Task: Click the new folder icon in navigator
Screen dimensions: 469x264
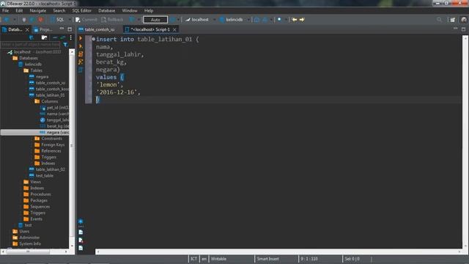Action: pos(44,37)
